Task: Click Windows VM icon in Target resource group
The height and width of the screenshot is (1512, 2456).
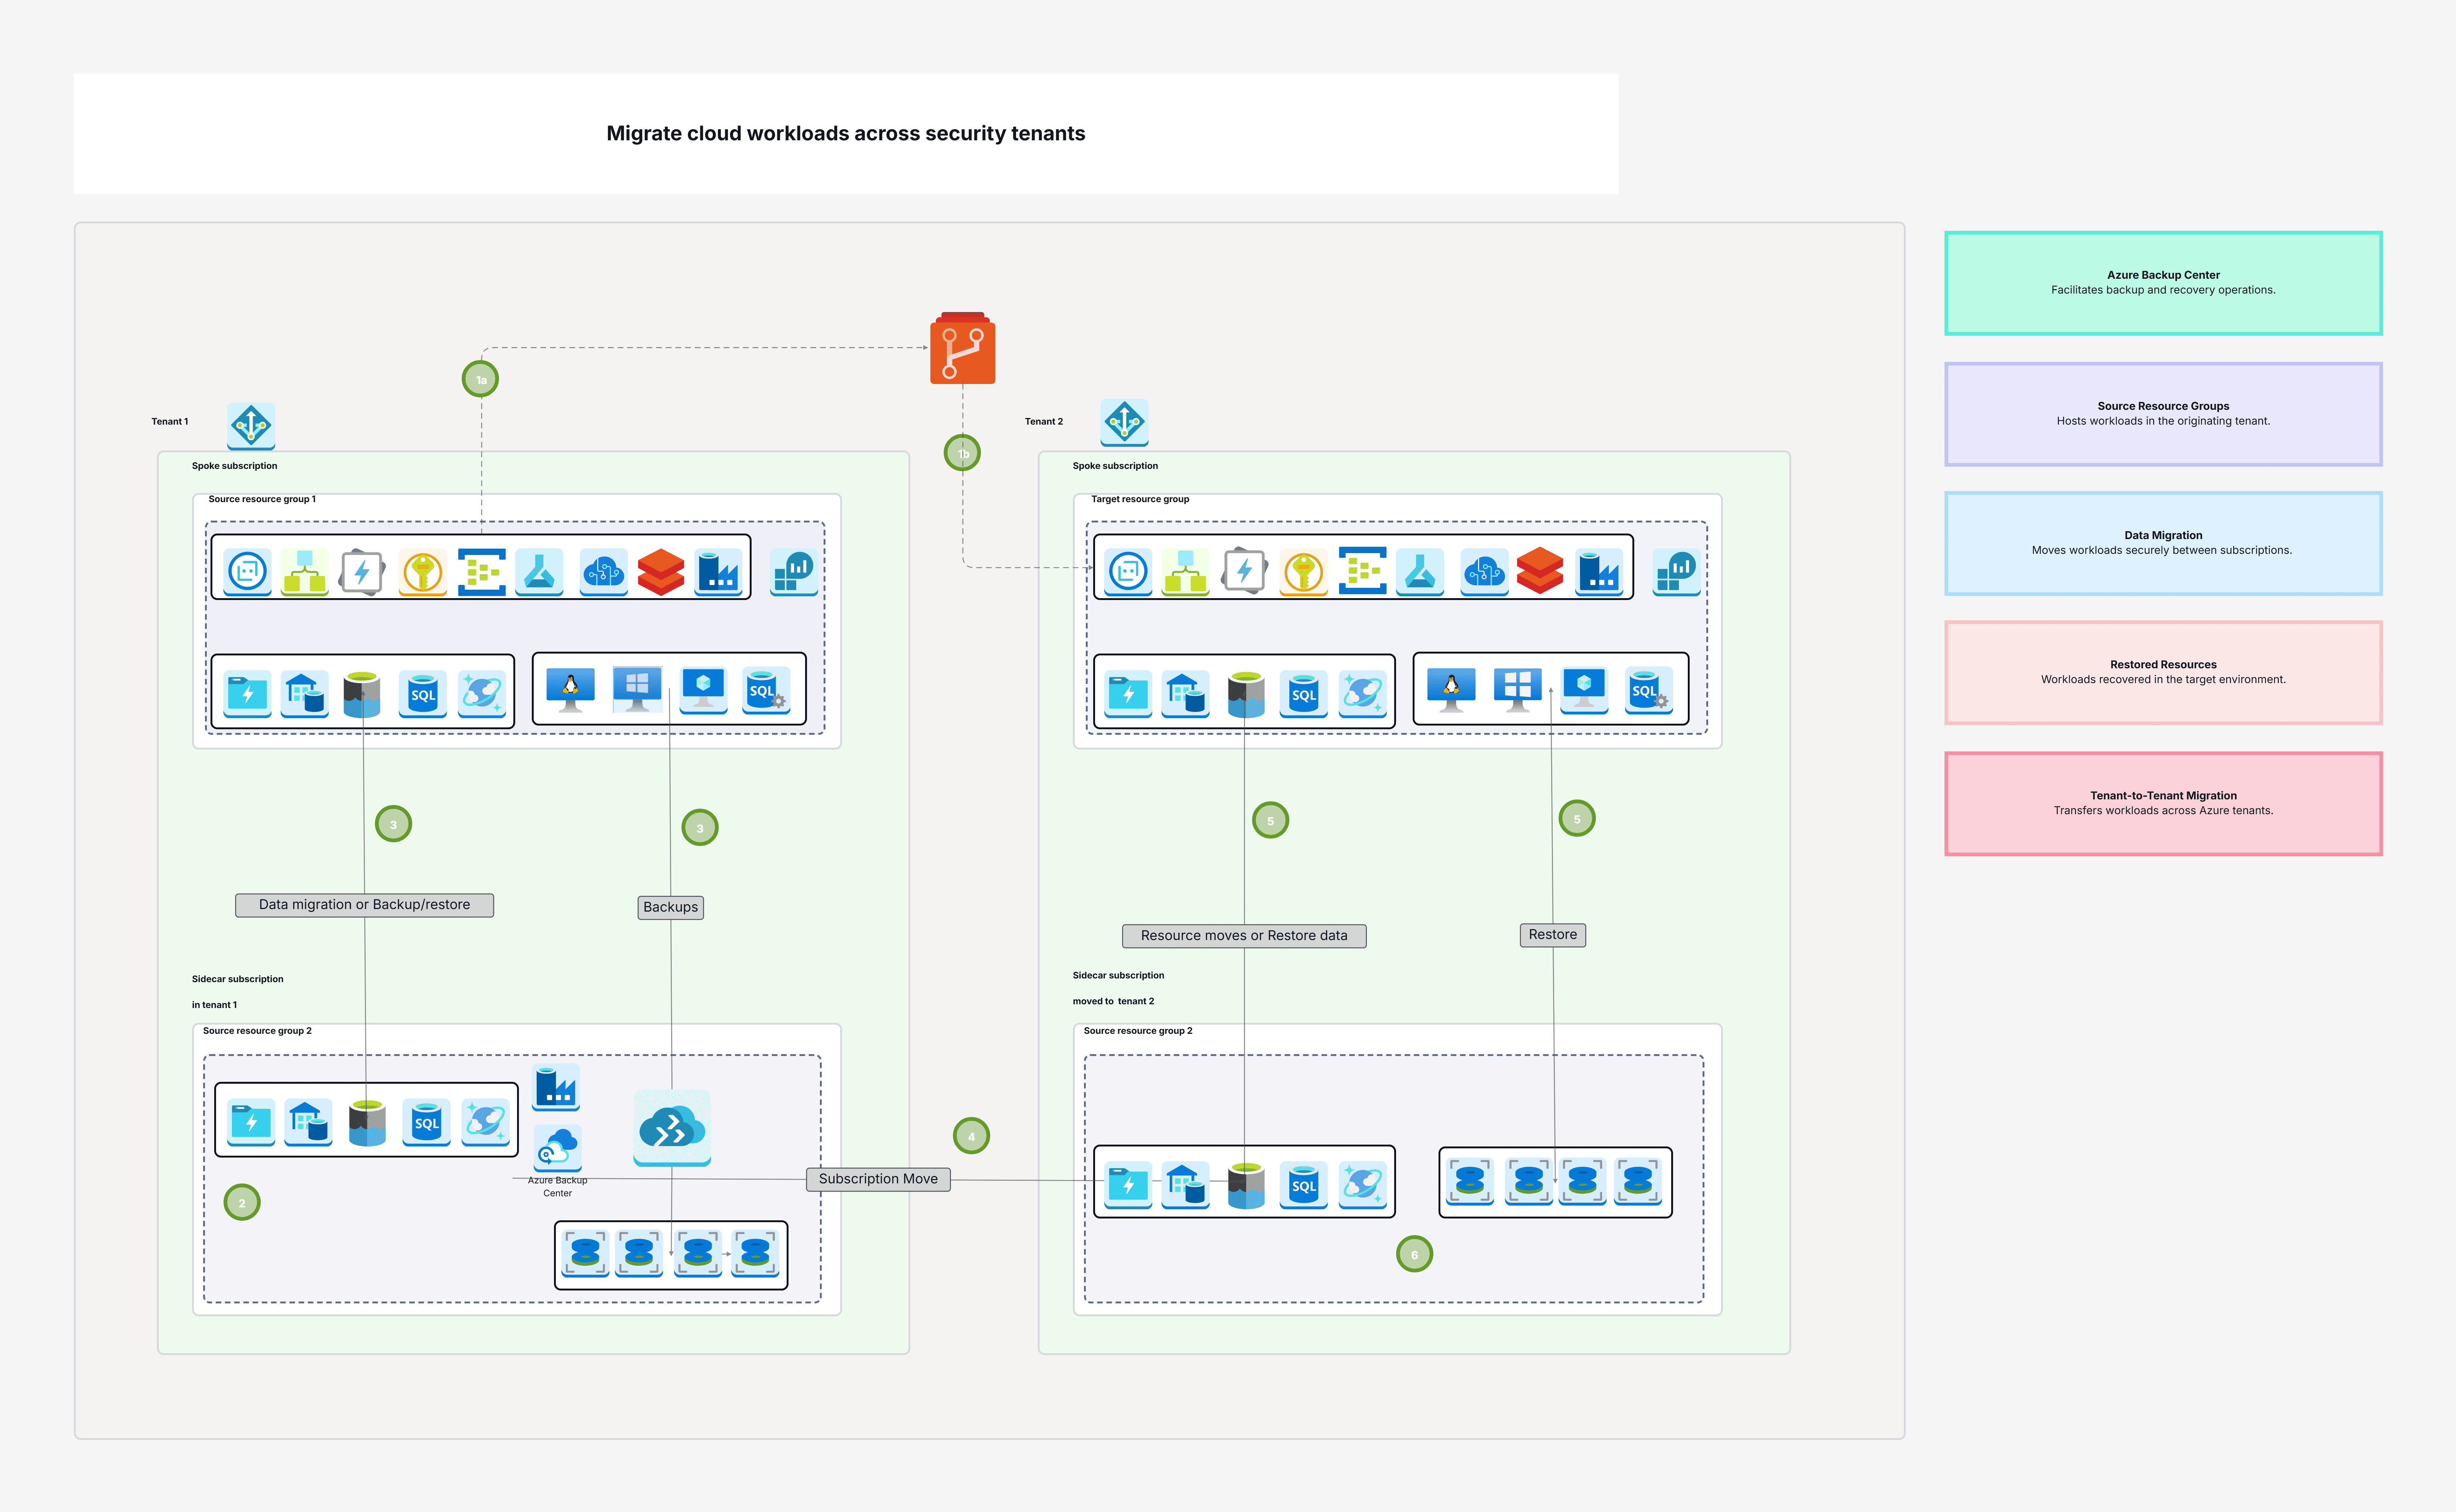Action: pos(1518,690)
